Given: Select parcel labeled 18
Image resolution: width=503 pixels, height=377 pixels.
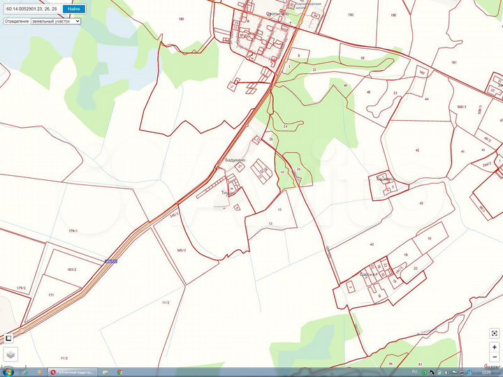Looking at the screenshot, I should pos(406,255).
